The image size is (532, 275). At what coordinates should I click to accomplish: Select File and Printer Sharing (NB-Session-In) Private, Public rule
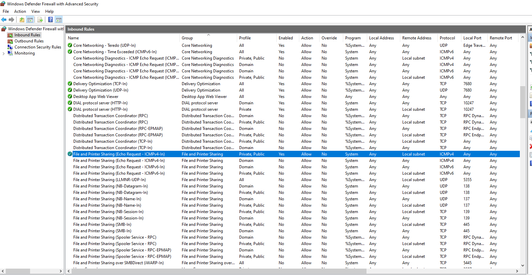pyautogui.click(x=293, y=211)
